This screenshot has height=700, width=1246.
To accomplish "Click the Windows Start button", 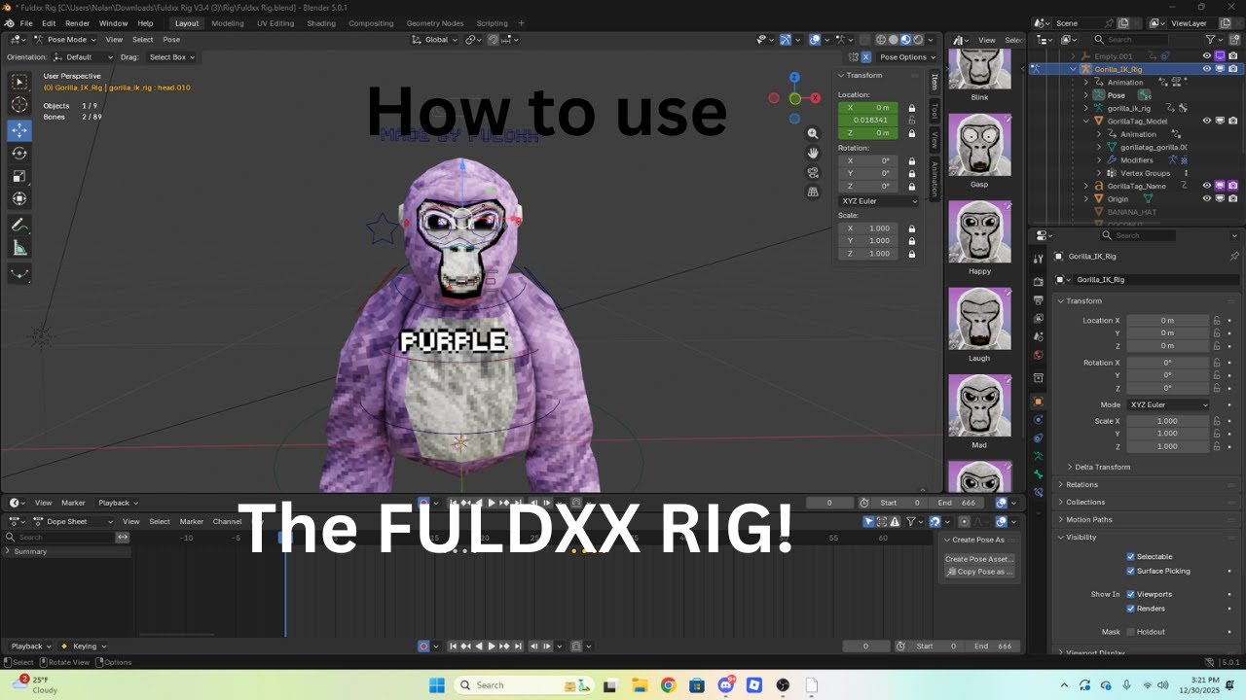I will pyautogui.click(x=437, y=684).
